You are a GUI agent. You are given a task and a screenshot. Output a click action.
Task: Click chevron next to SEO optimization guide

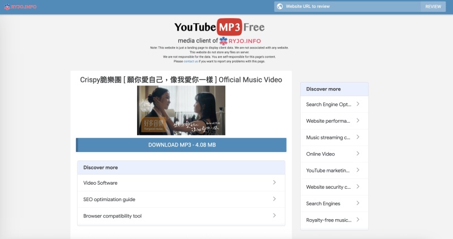274,199
